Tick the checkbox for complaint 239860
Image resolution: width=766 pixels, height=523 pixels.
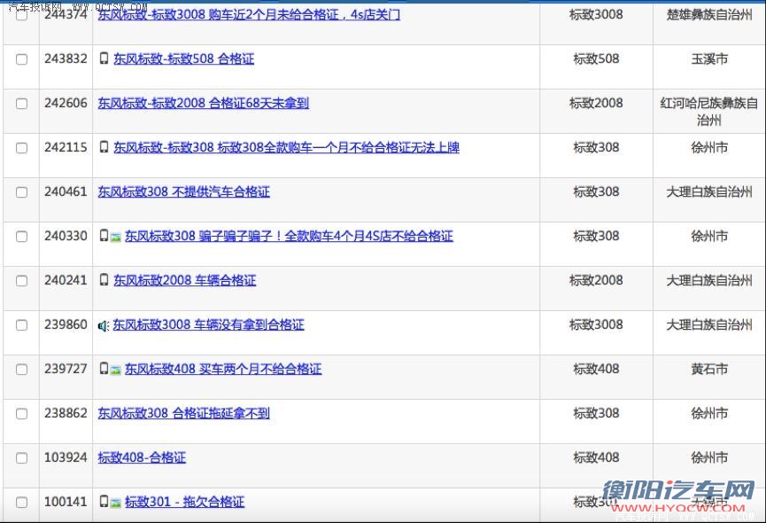tap(21, 325)
